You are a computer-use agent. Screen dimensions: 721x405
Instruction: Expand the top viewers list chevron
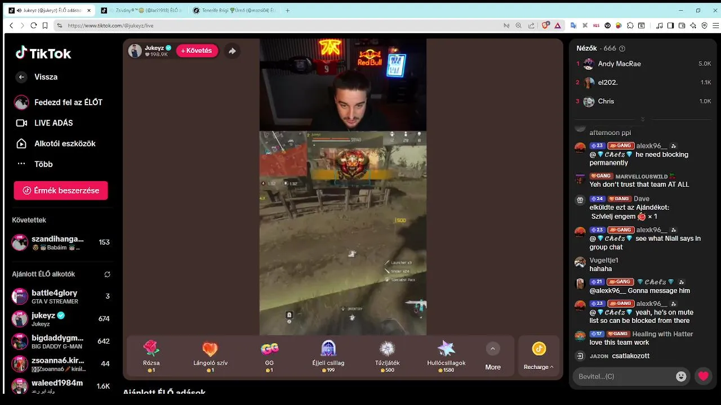click(x=643, y=119)
